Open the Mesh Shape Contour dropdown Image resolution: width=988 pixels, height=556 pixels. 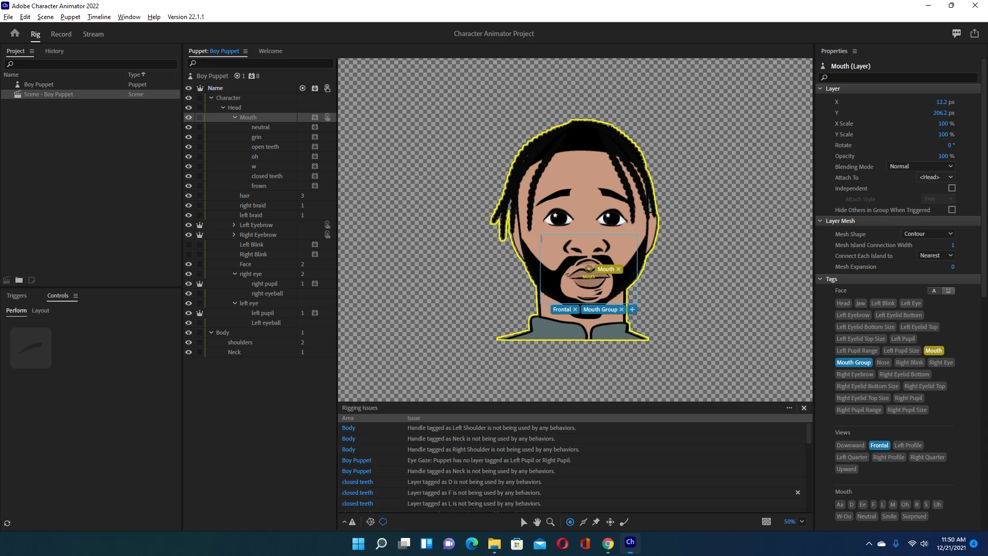click(928, 234)
